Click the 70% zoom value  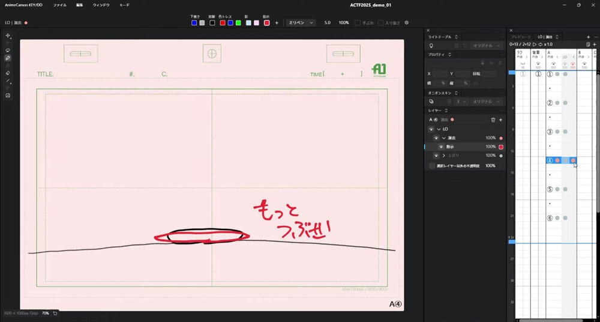(46, 313)
